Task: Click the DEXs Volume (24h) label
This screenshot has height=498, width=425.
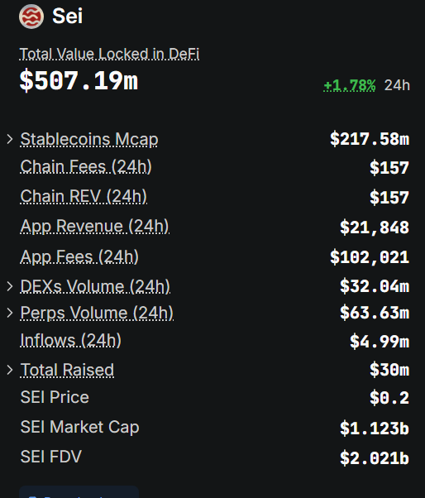Action: (x=95, y=286)
